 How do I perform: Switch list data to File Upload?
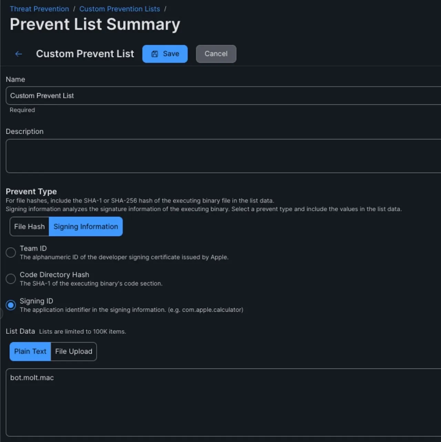pyautogui.click(x=74, y=351)
